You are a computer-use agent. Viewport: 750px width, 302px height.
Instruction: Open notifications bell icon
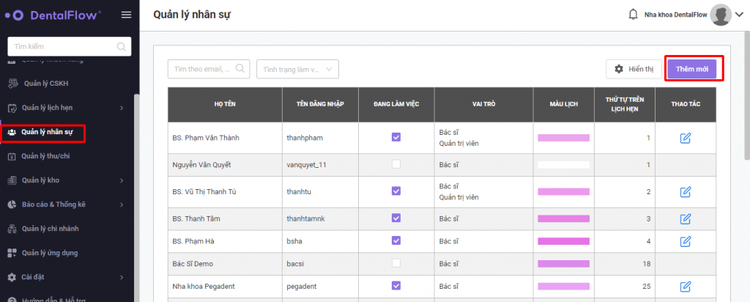coord(633,15)
